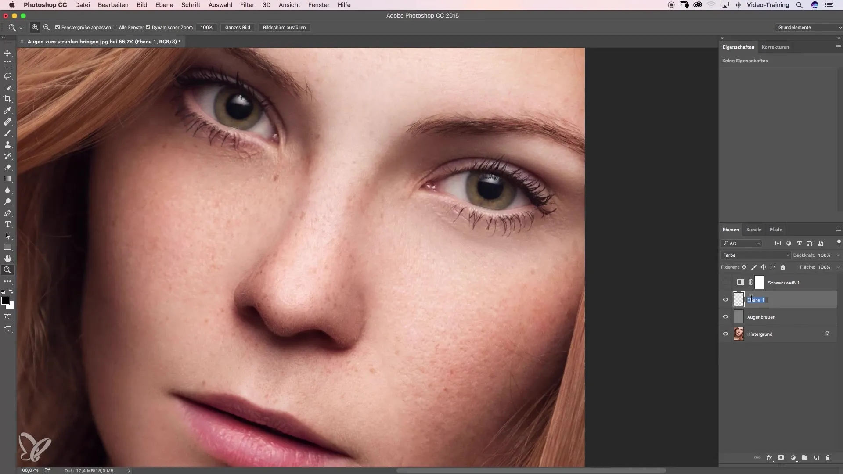The image size is (843, 474).
Task: Select the Move tool
Action: (x=7, y=53)
